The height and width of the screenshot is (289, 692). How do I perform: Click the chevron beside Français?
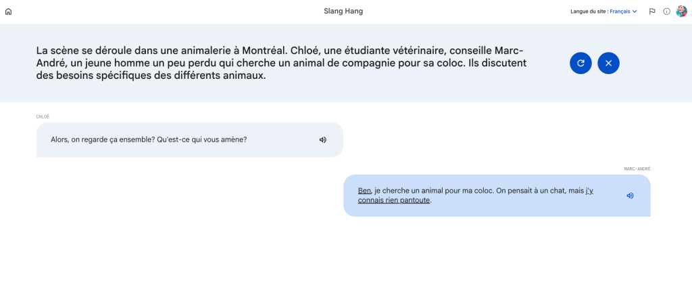click(x=635, y=11)
